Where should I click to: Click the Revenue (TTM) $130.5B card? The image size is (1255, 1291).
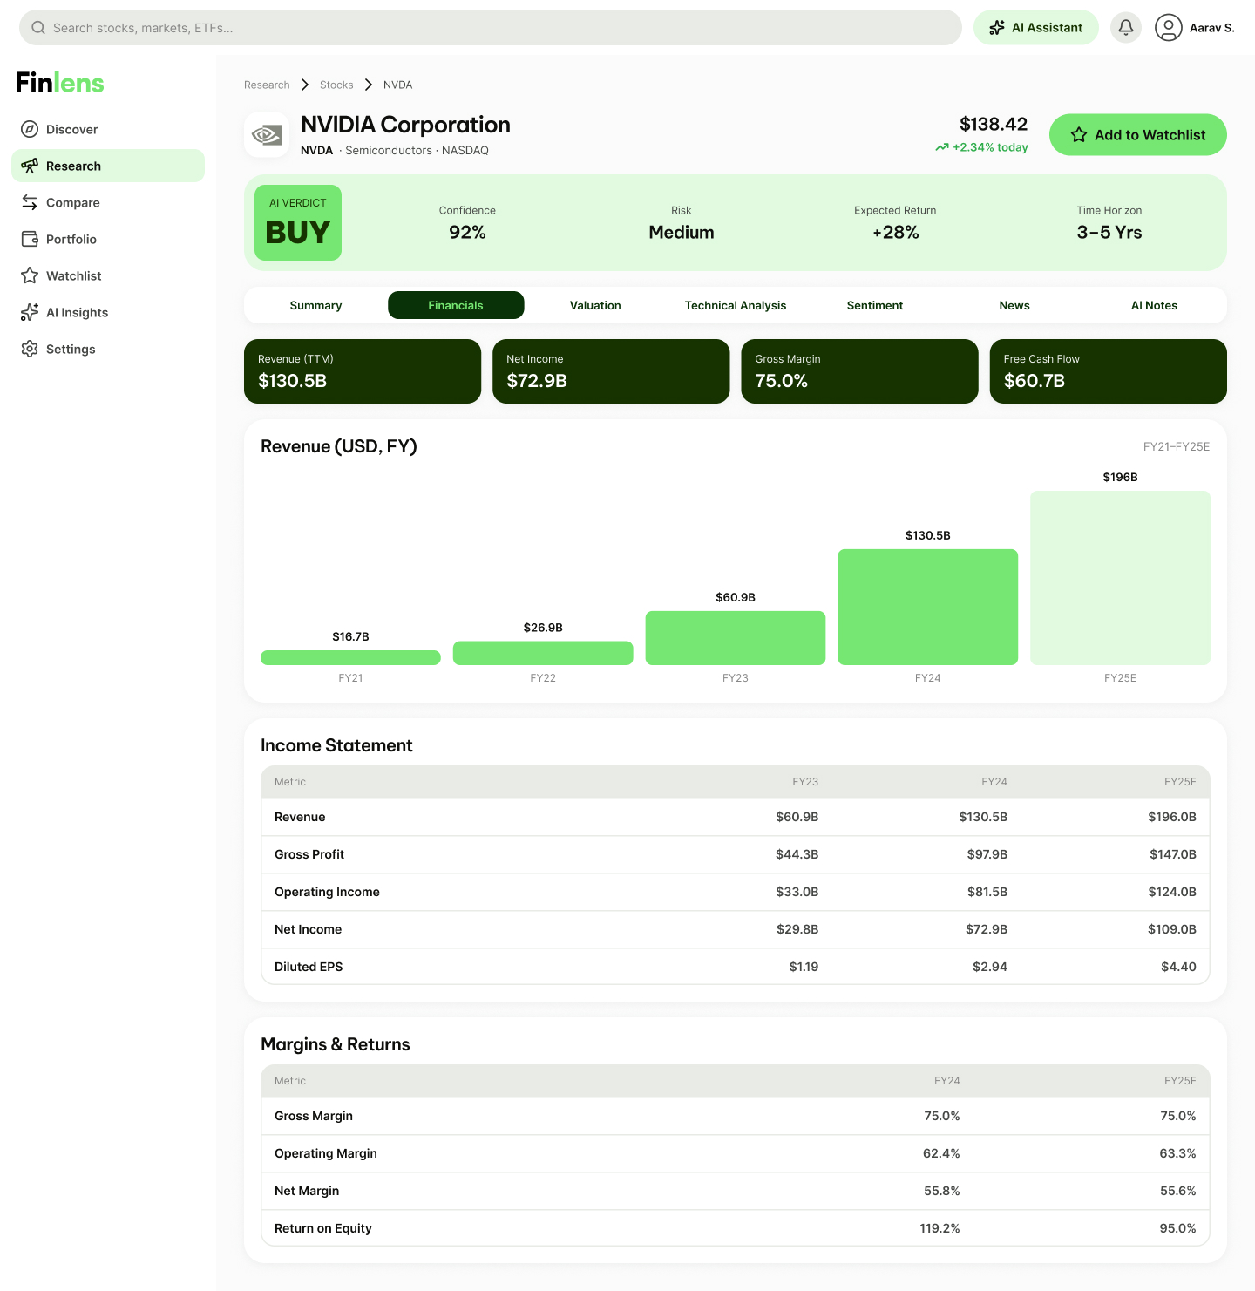click(363, 371)
